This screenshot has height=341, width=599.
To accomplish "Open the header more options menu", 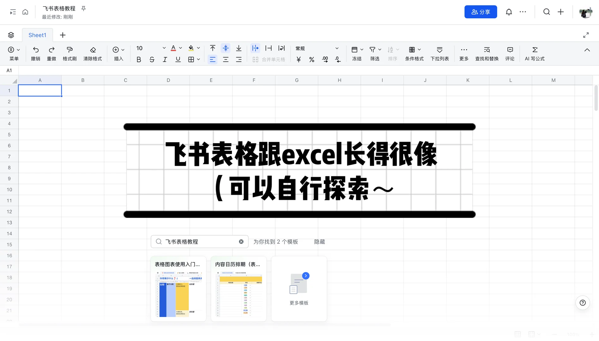I will (523, 12).
